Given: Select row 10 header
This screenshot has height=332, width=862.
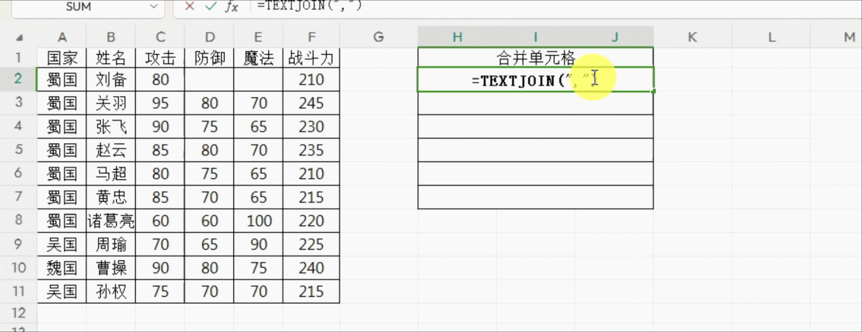Looking at the screenshot, I should click(x=18, y=268).
